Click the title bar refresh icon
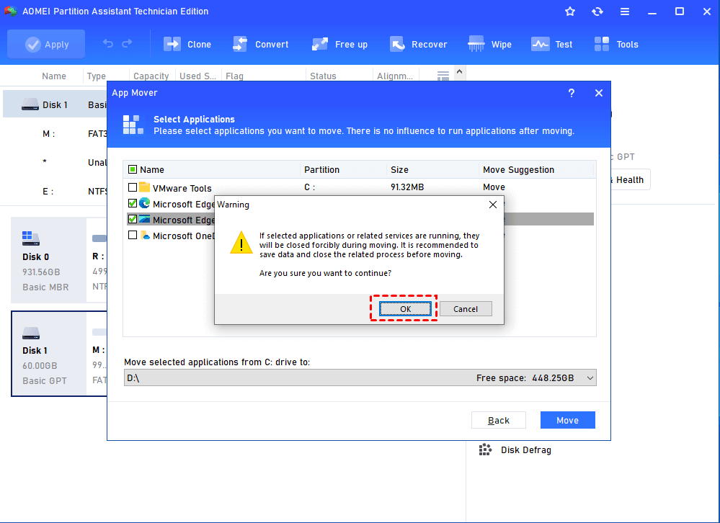 [597, 12]
